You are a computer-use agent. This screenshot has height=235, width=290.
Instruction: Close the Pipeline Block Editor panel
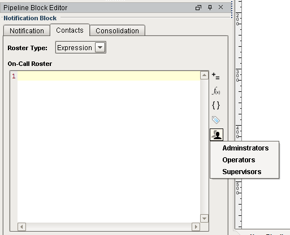coord(220,7)
